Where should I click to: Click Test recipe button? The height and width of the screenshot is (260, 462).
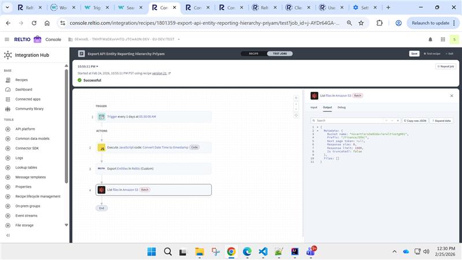[432, 54]
